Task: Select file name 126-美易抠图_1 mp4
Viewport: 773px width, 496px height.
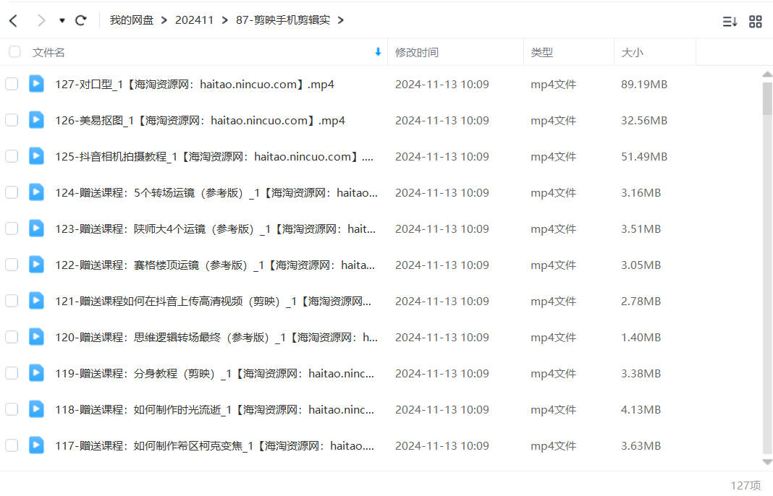Action: [200, 121]
